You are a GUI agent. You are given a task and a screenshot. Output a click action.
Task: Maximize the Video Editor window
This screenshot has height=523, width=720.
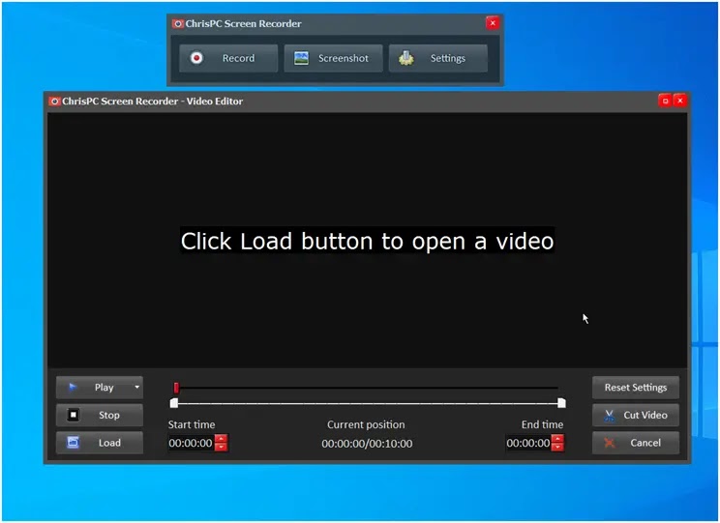665,101
